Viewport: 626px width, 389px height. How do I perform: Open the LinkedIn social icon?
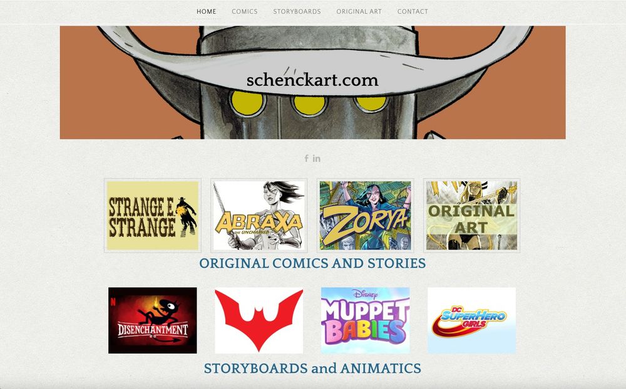(317, 158)
